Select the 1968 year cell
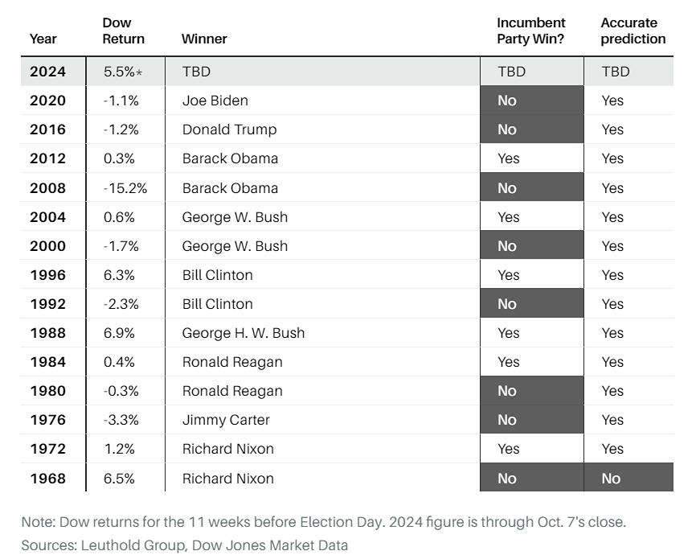The width and height of the screenshot is (696, 555). pyautogui.click(x=48, y=479)
